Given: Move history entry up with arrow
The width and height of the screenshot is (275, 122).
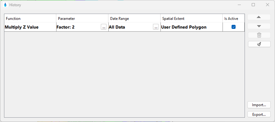Looking at the screenshot, I should pos(259,17).
